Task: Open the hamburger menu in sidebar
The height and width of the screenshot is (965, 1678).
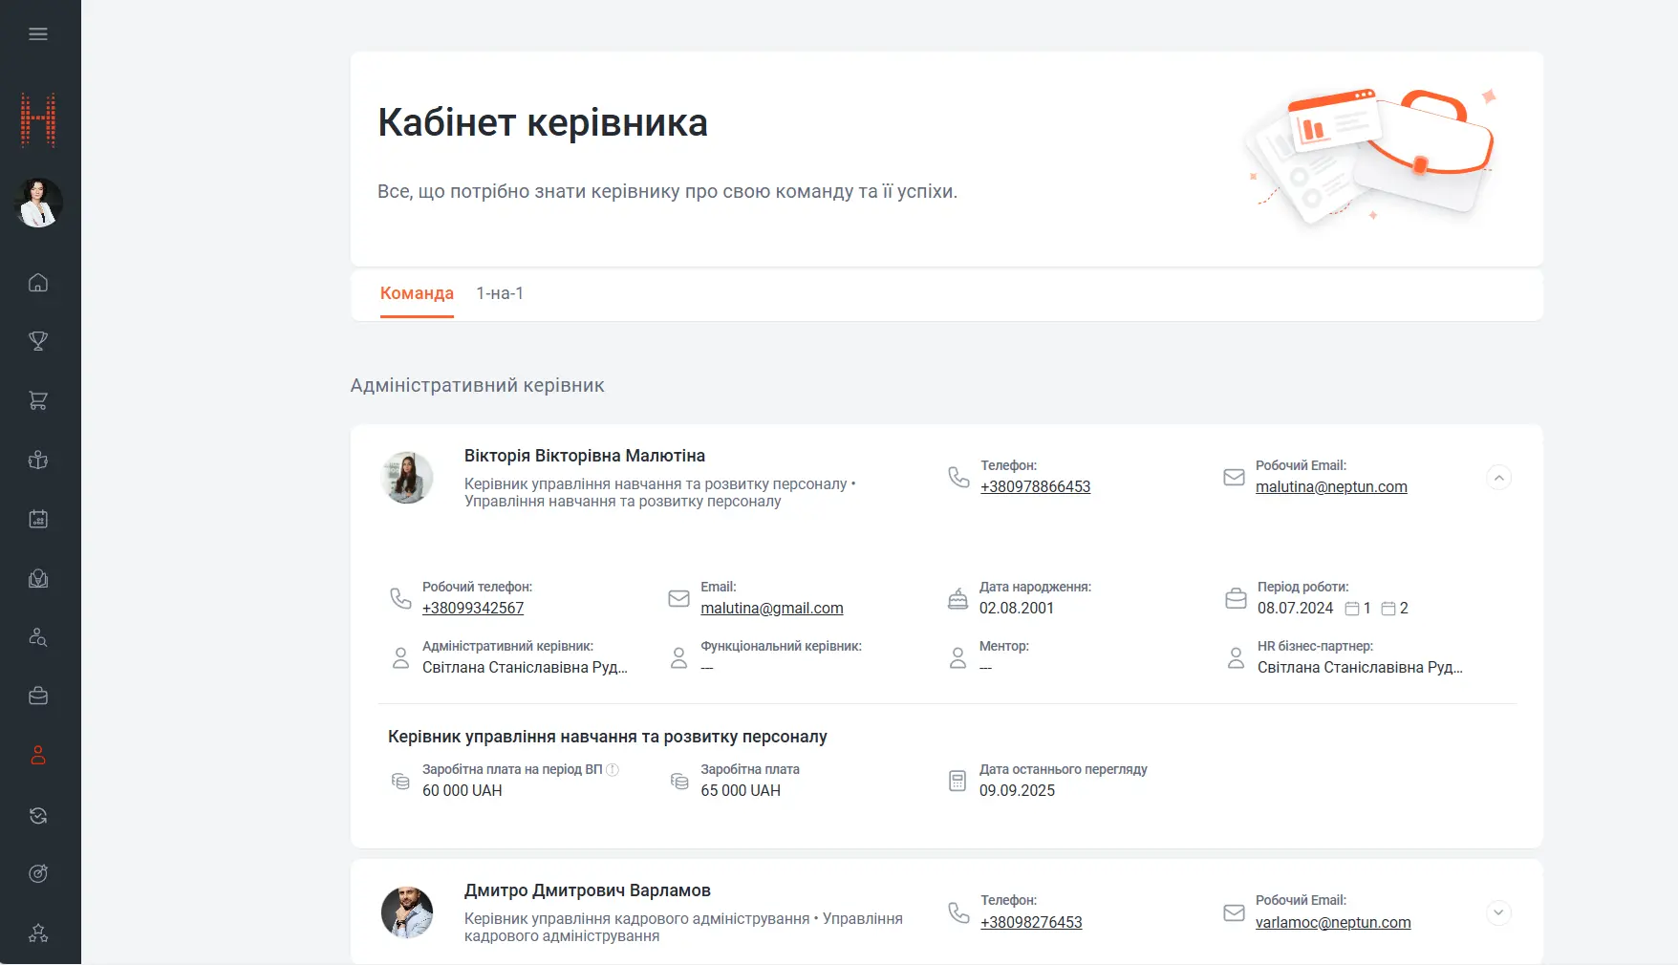Action: coord(38,34)
